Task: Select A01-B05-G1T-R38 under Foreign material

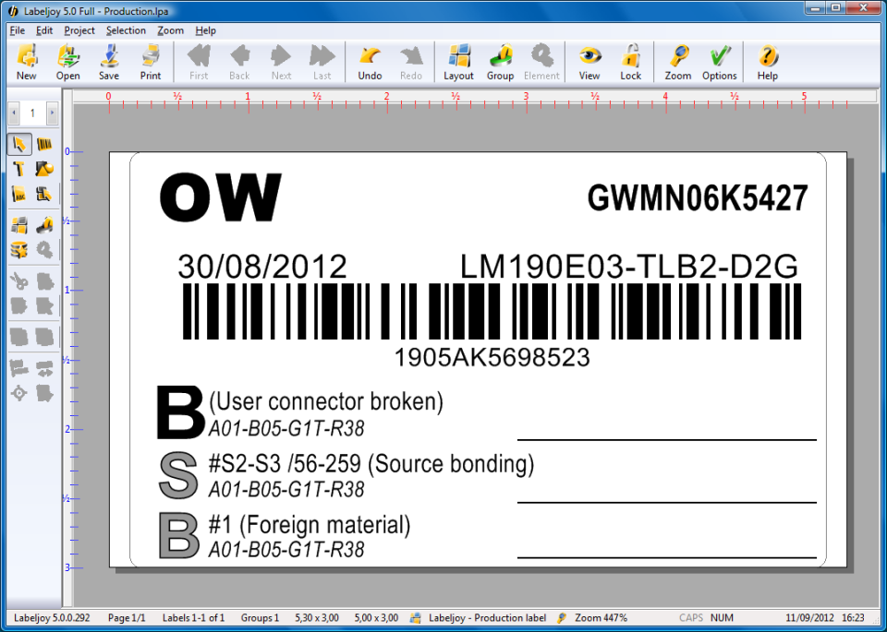Action: tap(286, 550)
